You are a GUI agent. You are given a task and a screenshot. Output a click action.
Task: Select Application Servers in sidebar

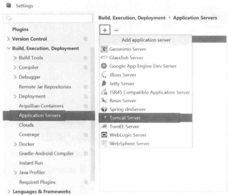49,115
